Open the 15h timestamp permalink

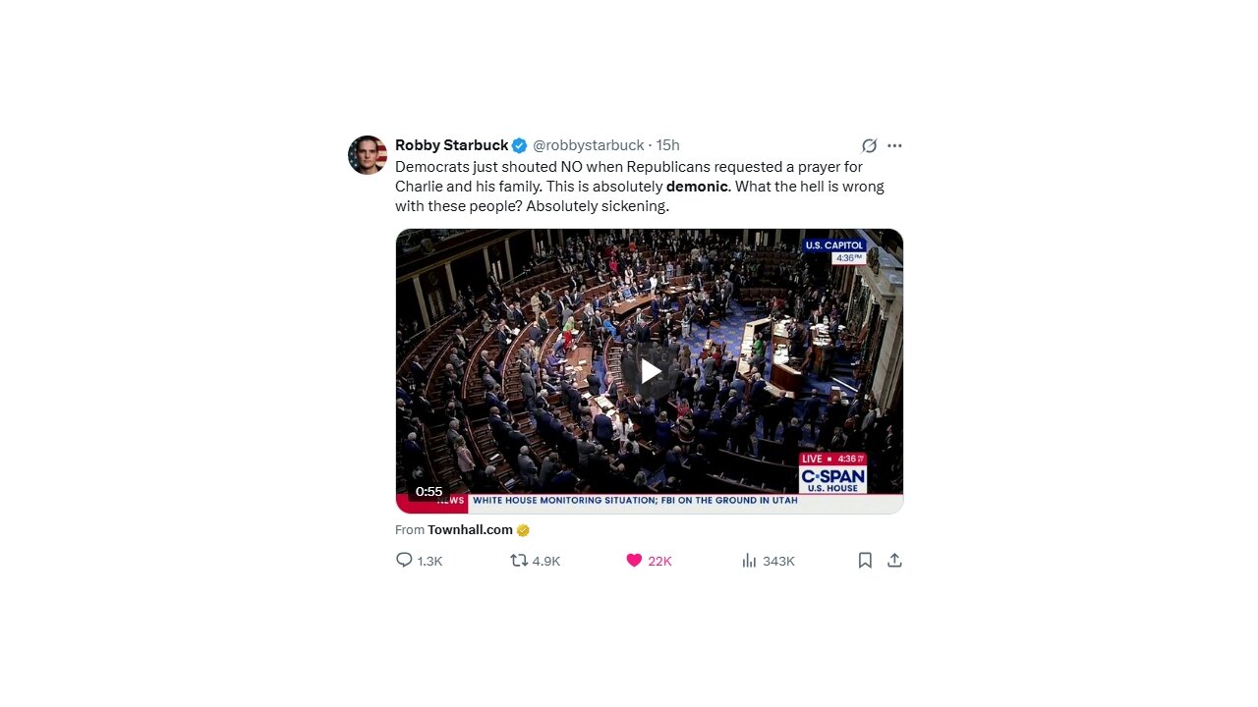[x=668, y=145]
